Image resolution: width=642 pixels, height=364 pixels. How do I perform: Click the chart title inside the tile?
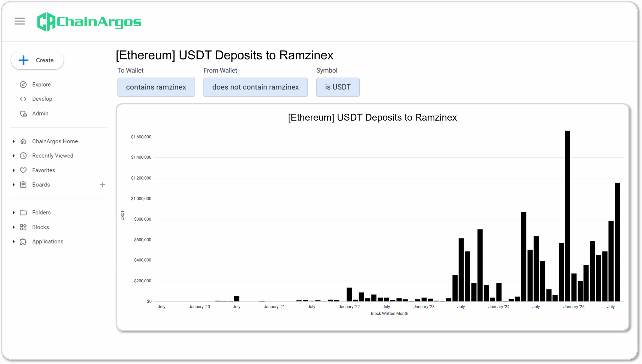tap(372, 118)
